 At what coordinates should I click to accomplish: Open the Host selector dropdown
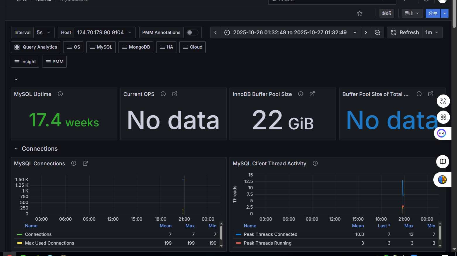[x=104, y=32]
